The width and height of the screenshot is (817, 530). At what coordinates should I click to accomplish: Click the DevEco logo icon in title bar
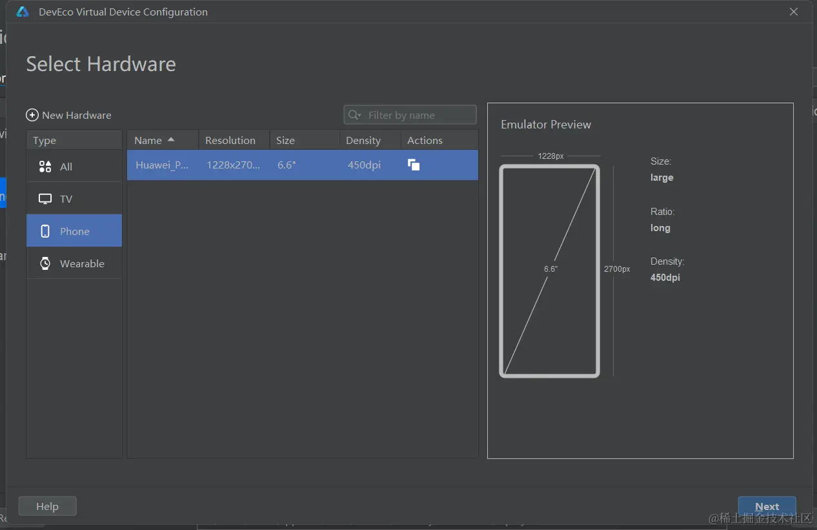point(23,12)
